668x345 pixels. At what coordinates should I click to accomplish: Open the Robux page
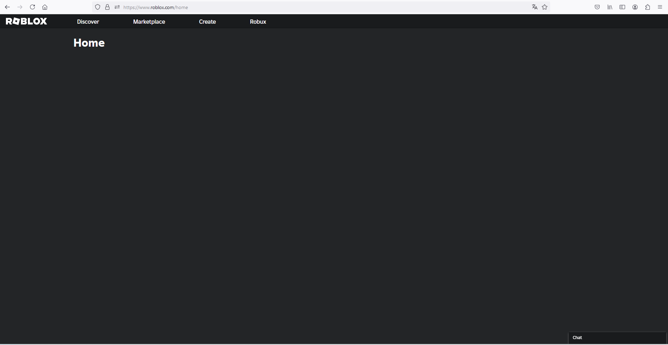click(x=258, y=21)
